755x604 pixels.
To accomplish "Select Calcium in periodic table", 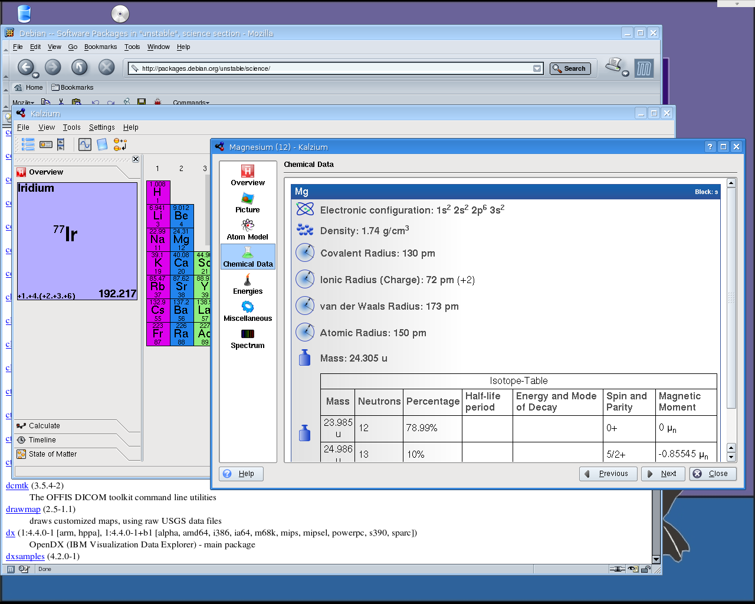I will tap(182, 263).
